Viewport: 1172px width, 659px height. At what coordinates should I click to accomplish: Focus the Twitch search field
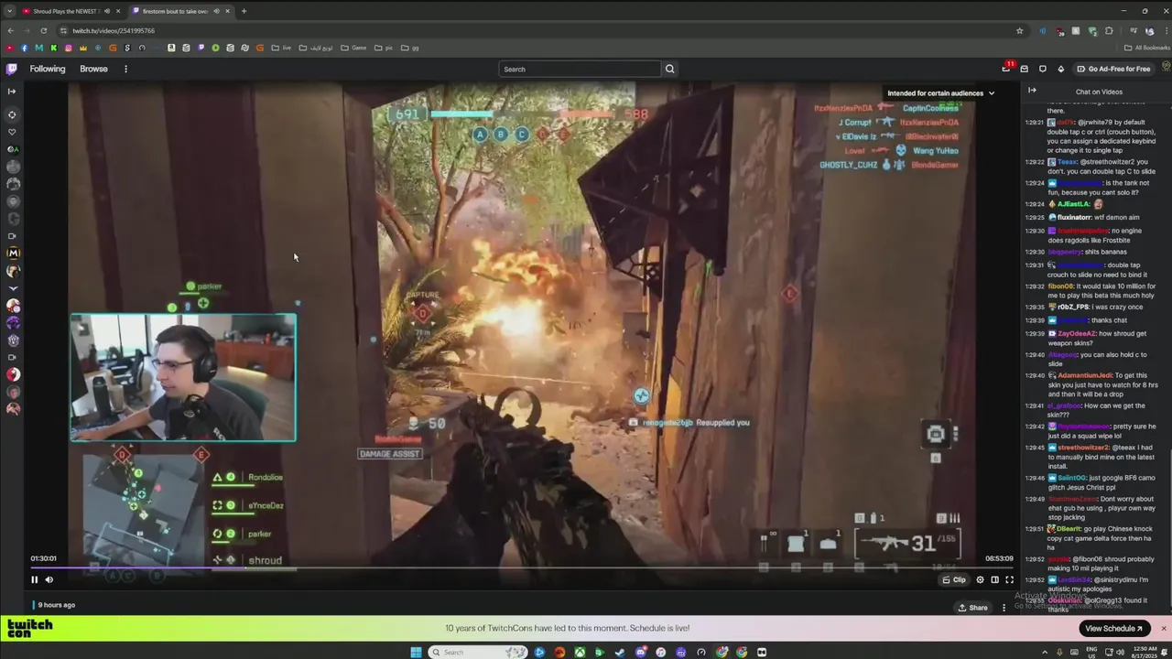(x=579, y=69)
